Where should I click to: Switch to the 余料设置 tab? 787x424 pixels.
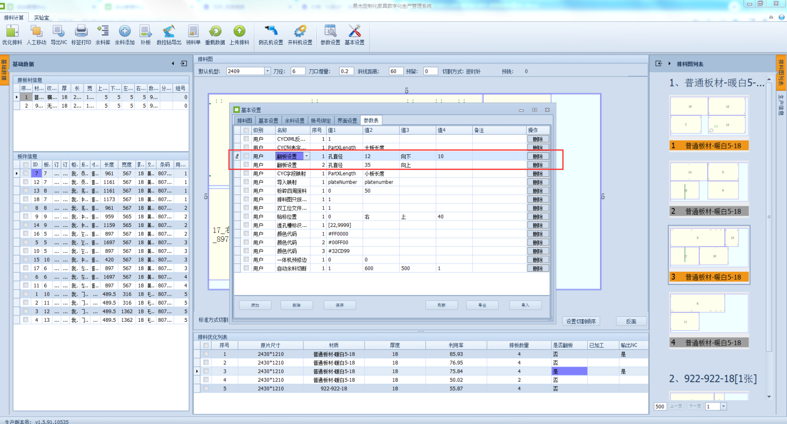coord(295,121)
